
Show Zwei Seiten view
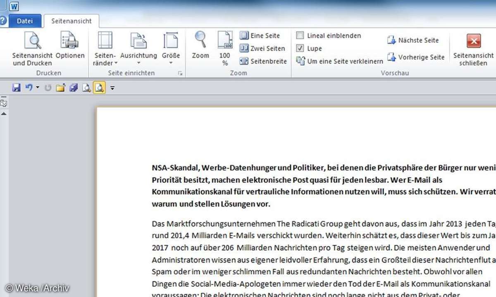click(262, 48)
